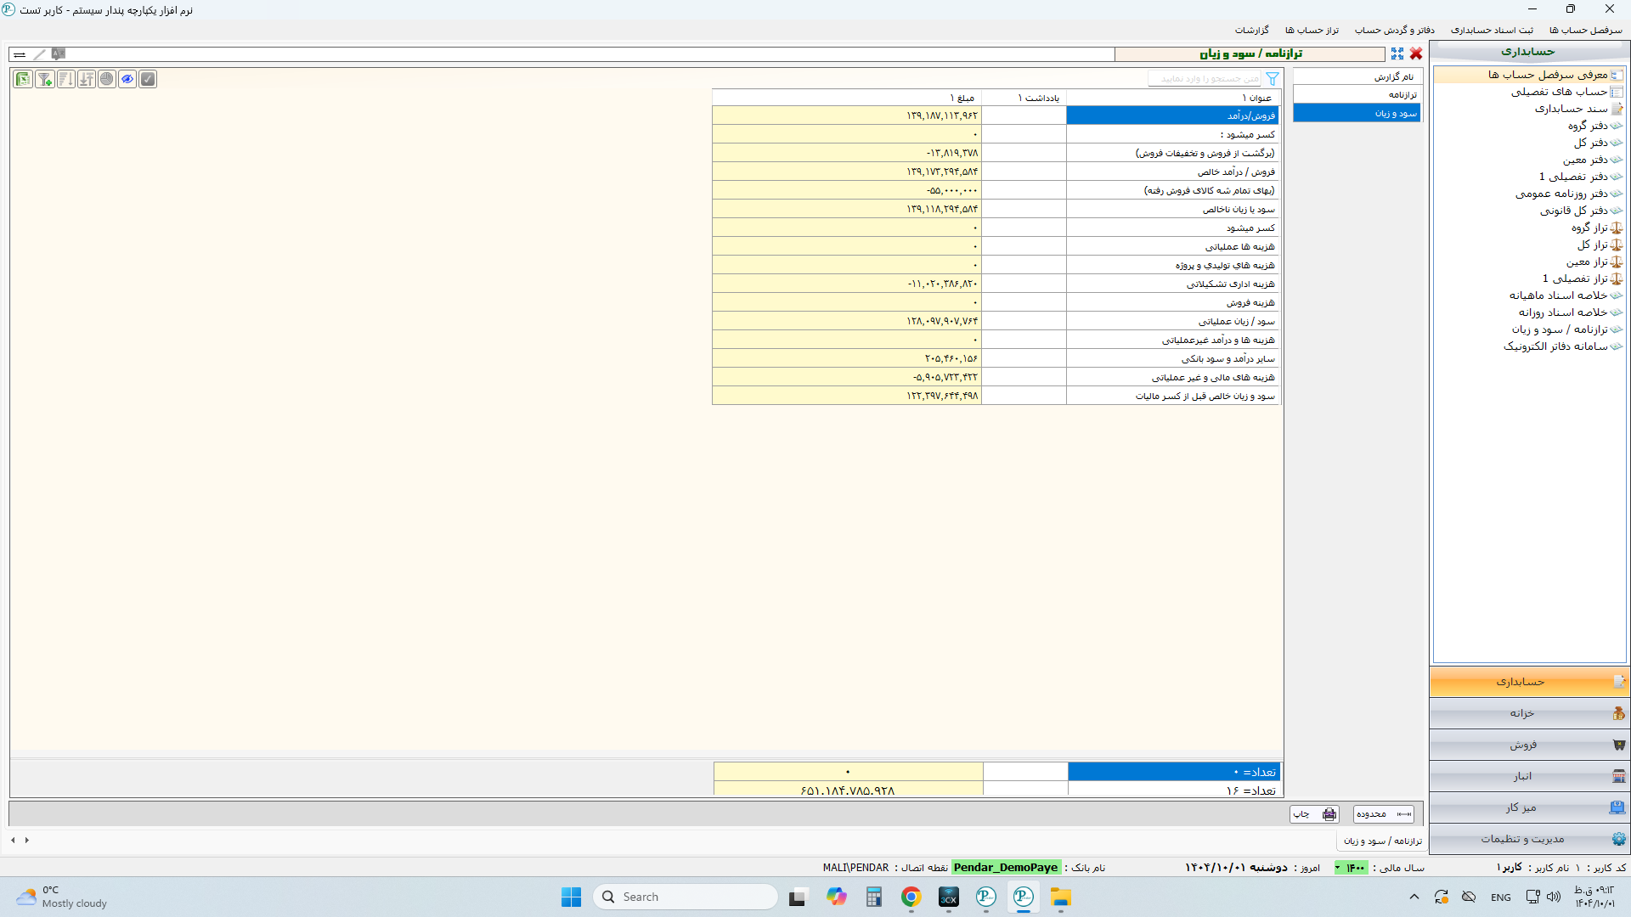The width and height of the screenshot is (1631, 917).
Task: Select دفتر کل in accounting tree
Action: (x=1589, y=143)
